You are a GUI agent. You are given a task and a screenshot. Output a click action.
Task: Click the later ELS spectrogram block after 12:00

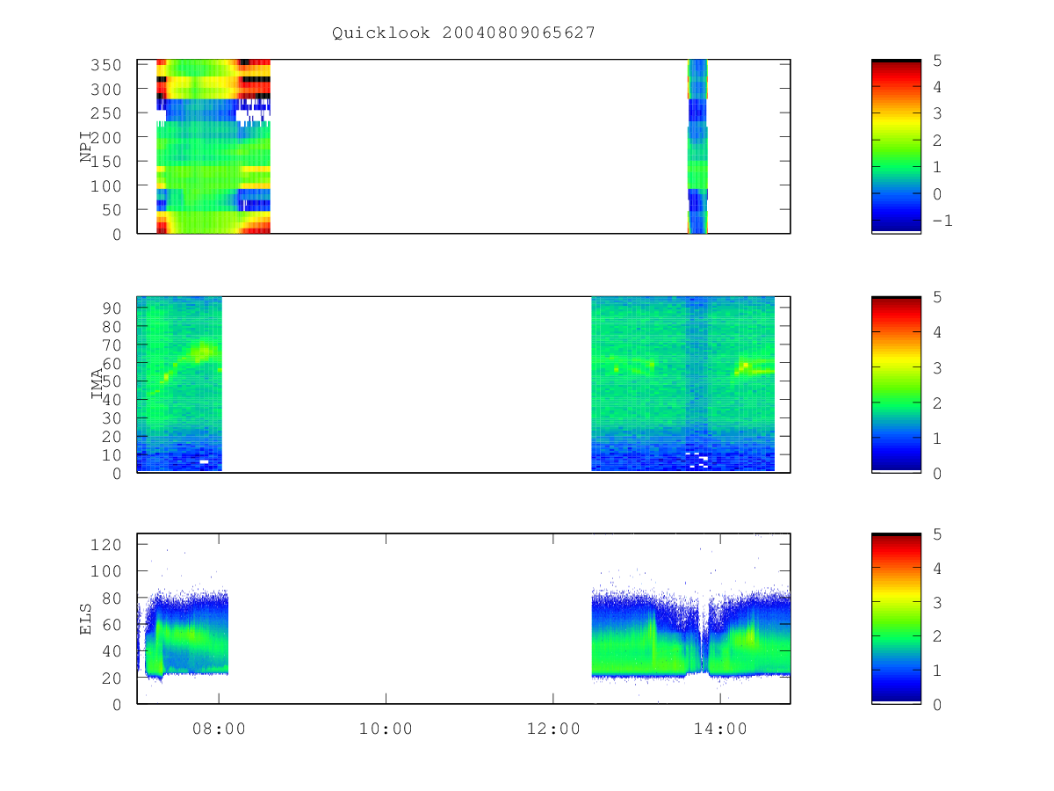(691, 635)
